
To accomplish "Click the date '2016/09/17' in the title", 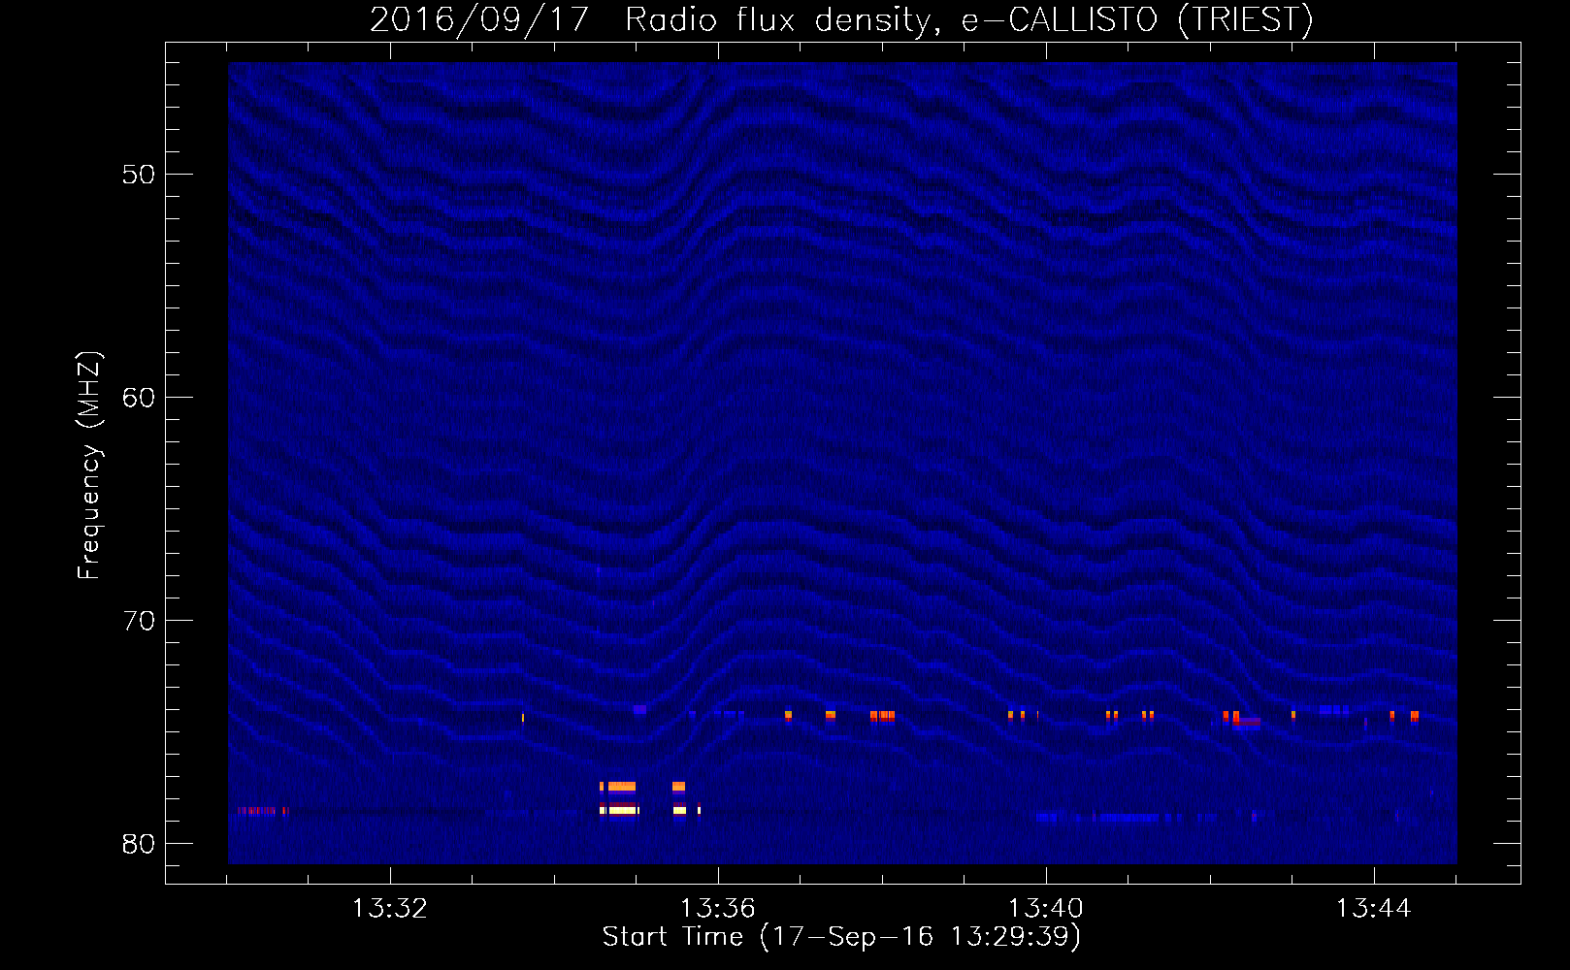I will click(479, 20).
